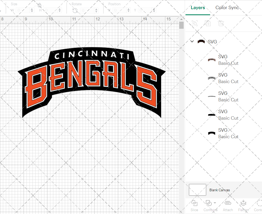Click the Flatten tool

click(x=243, y=206)
